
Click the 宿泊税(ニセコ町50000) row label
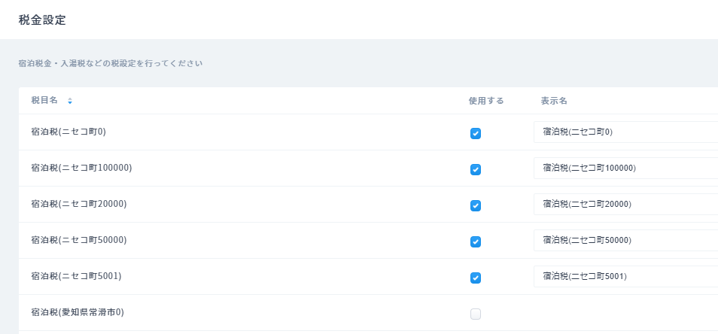78,240
